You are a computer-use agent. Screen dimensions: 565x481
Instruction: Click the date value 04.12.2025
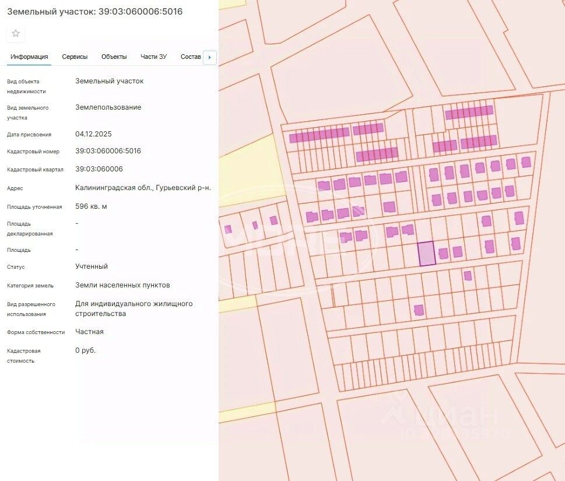[x=93, y=134]
